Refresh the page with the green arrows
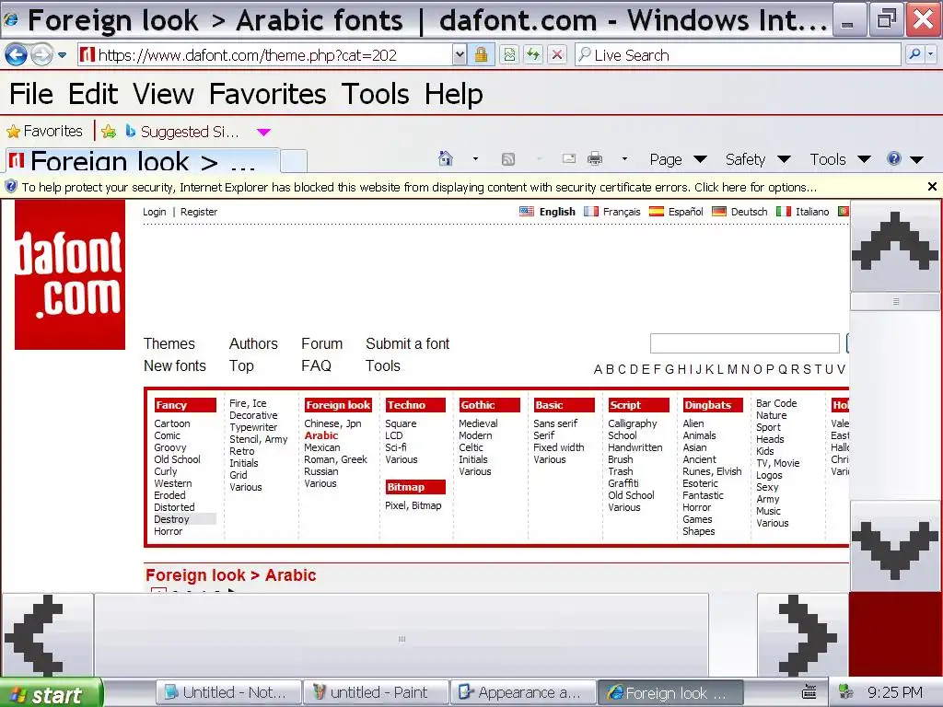The image size is (943, 707). pos(533,55)
